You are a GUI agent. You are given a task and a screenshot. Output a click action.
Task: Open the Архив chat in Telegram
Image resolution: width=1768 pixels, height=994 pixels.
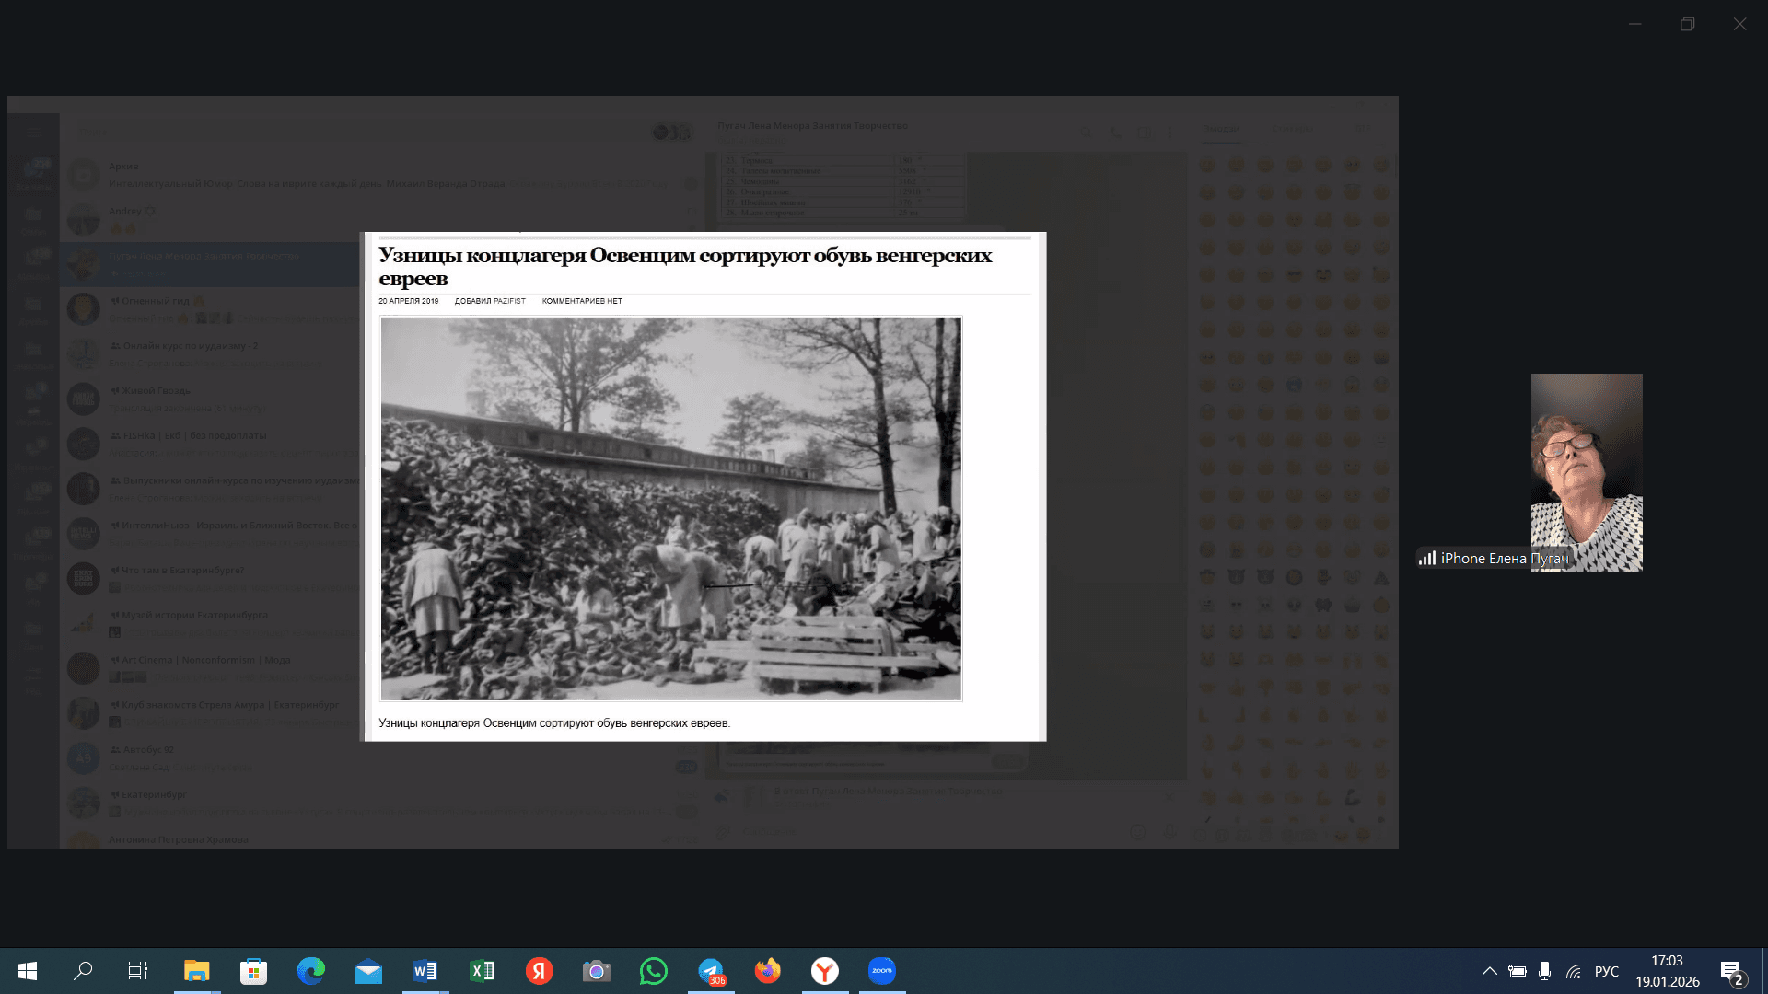pyautogui.click(x=382, y=175)
